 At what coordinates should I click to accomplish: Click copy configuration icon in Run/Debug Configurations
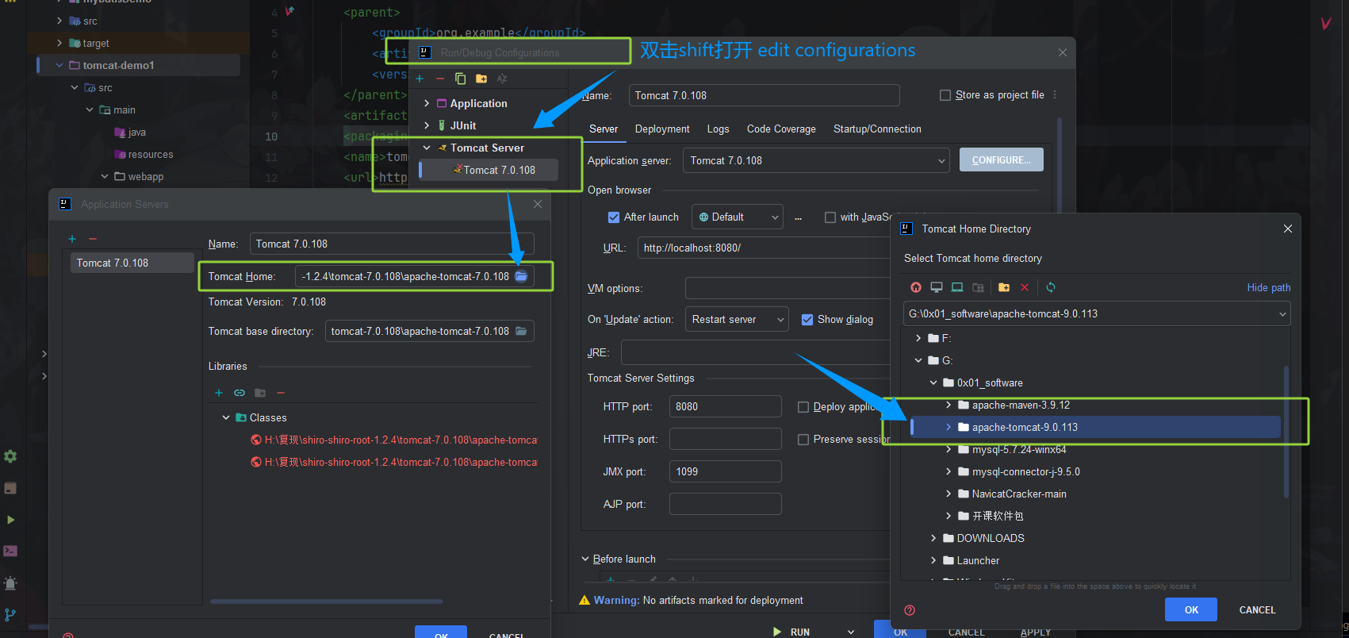(x=461, y=79)
